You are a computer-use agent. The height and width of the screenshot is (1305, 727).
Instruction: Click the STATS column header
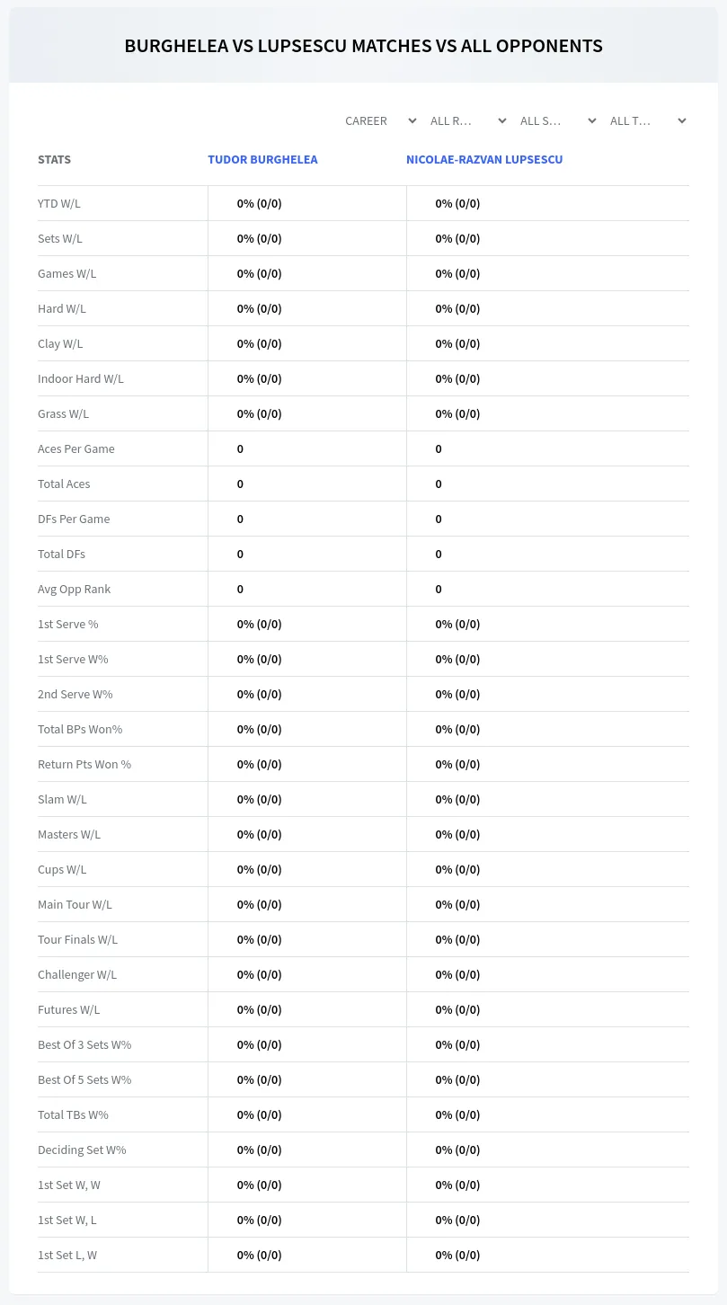54,159
